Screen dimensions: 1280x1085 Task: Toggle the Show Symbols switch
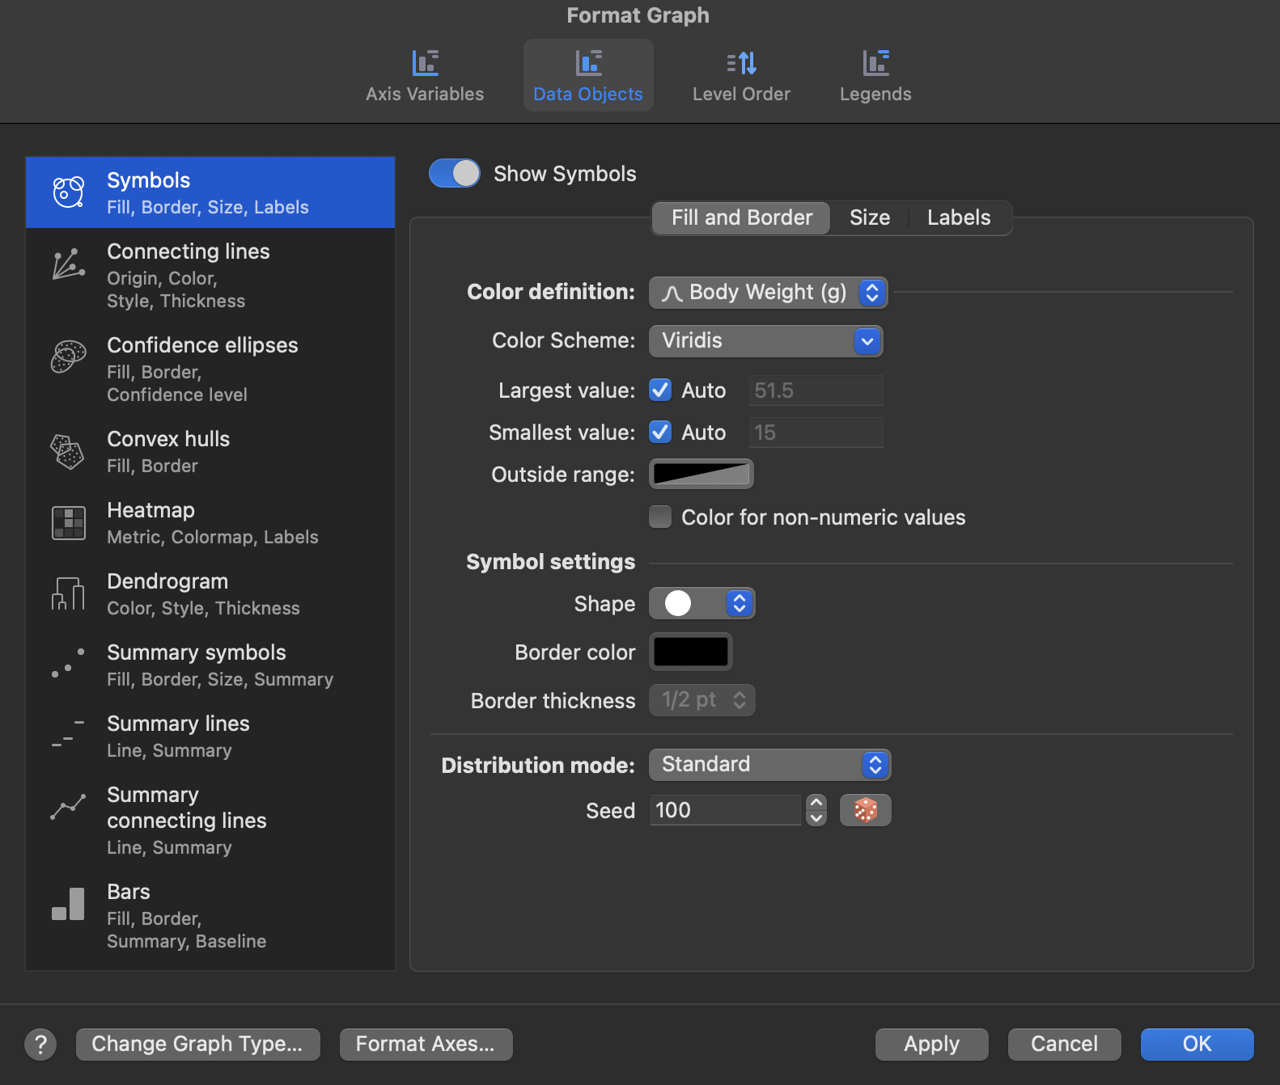pos(455,173)
